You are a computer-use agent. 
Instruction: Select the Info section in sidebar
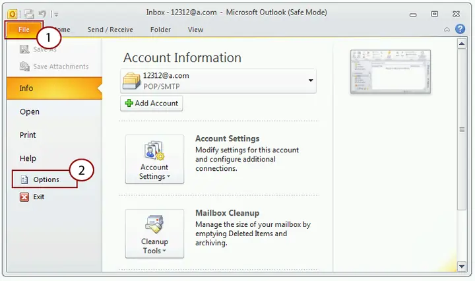pos(54,88)
